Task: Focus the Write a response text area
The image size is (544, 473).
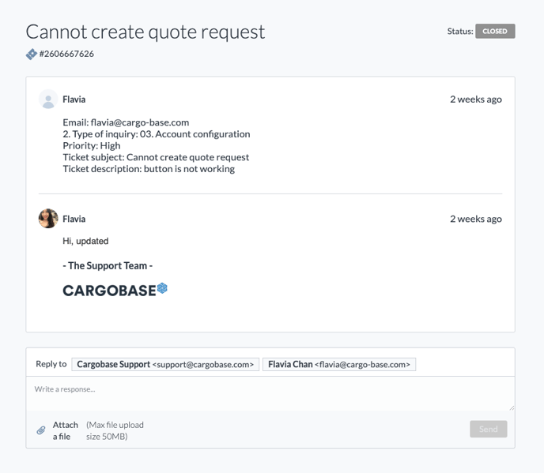Action: (x=270, y=394)
